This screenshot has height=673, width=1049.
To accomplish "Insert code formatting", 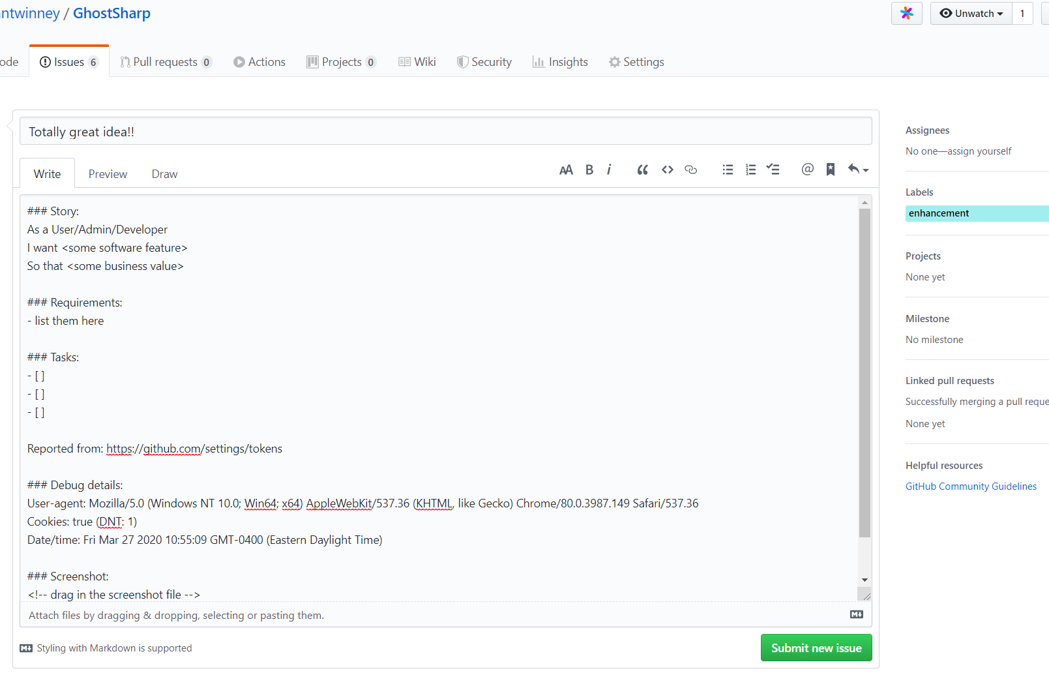I will (667, 170).
